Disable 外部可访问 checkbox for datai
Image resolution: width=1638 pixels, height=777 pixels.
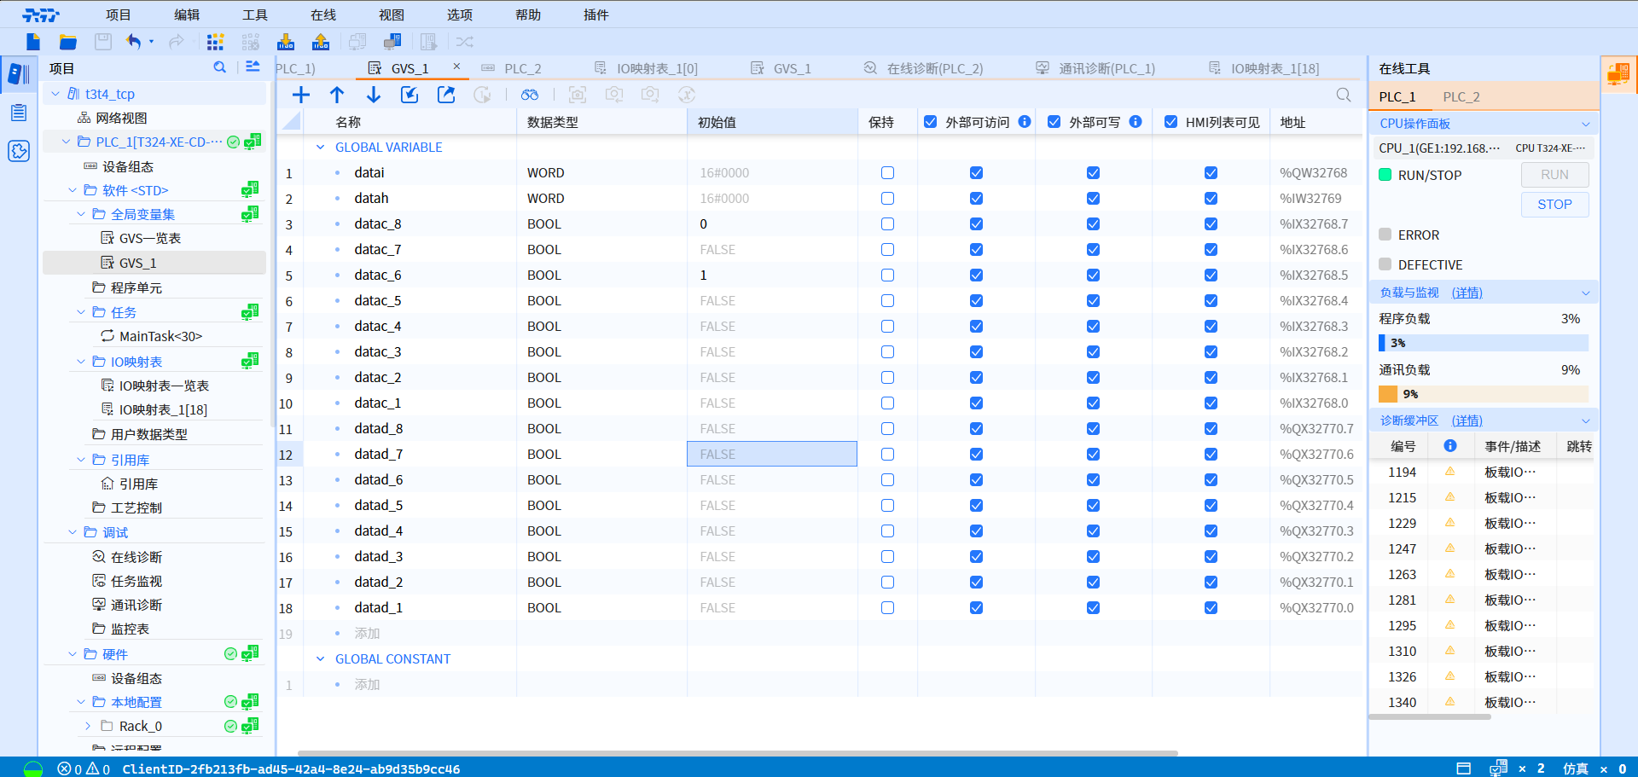click(x=975, y=172)
